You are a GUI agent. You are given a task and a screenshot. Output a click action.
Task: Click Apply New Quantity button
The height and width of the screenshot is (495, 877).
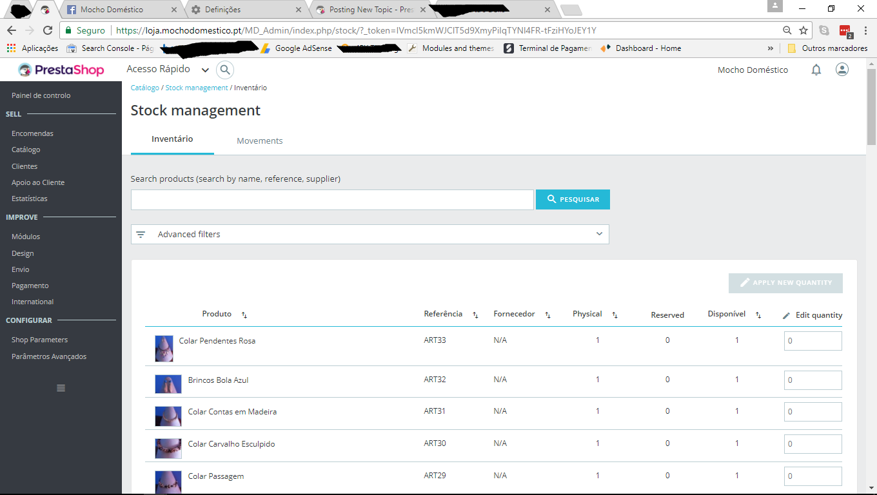[785, 283]
